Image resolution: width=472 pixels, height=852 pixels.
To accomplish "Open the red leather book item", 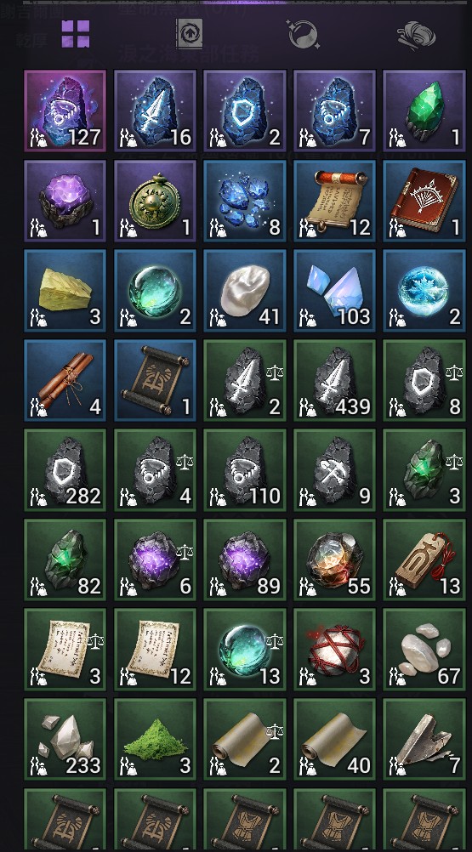I will click(424, 201).
